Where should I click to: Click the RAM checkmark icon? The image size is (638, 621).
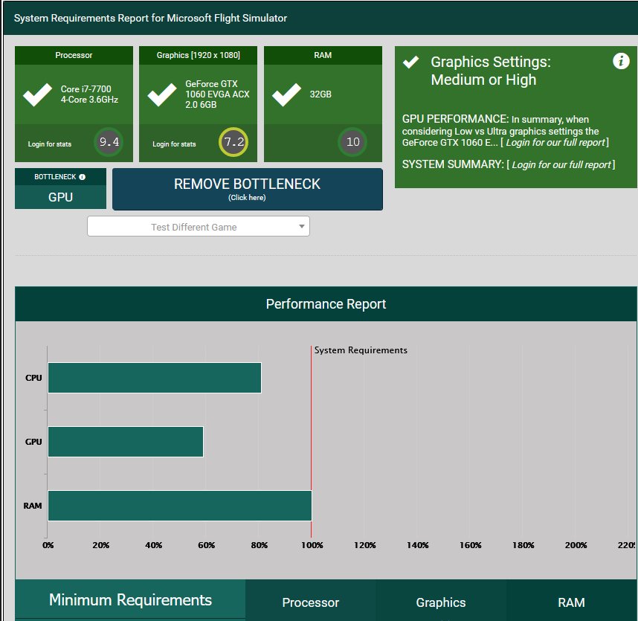tap(286, 95)
